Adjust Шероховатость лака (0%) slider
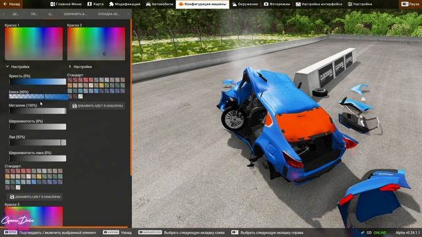The width and height of the screenshot is (422, 237). pyautogui.click(x=38, y=158)
